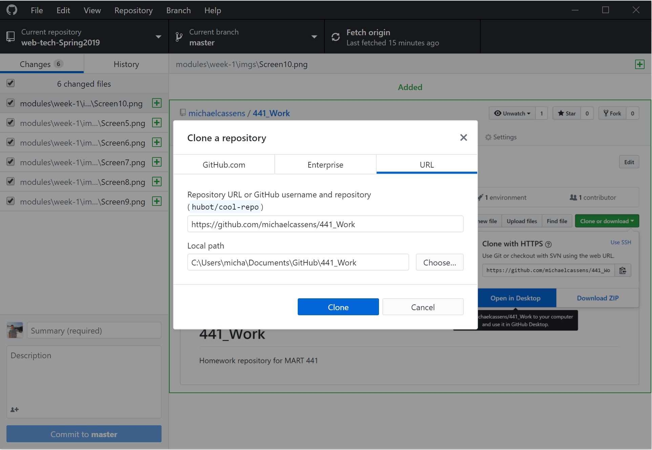Open the Repository menu

(133, 10)
